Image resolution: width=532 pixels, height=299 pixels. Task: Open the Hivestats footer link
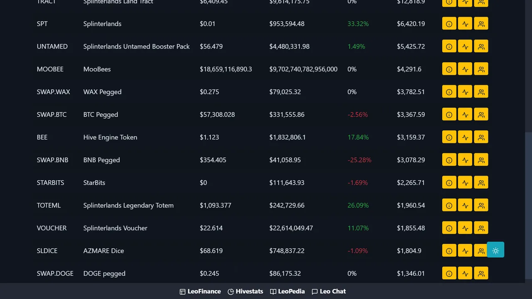point(245,292)
